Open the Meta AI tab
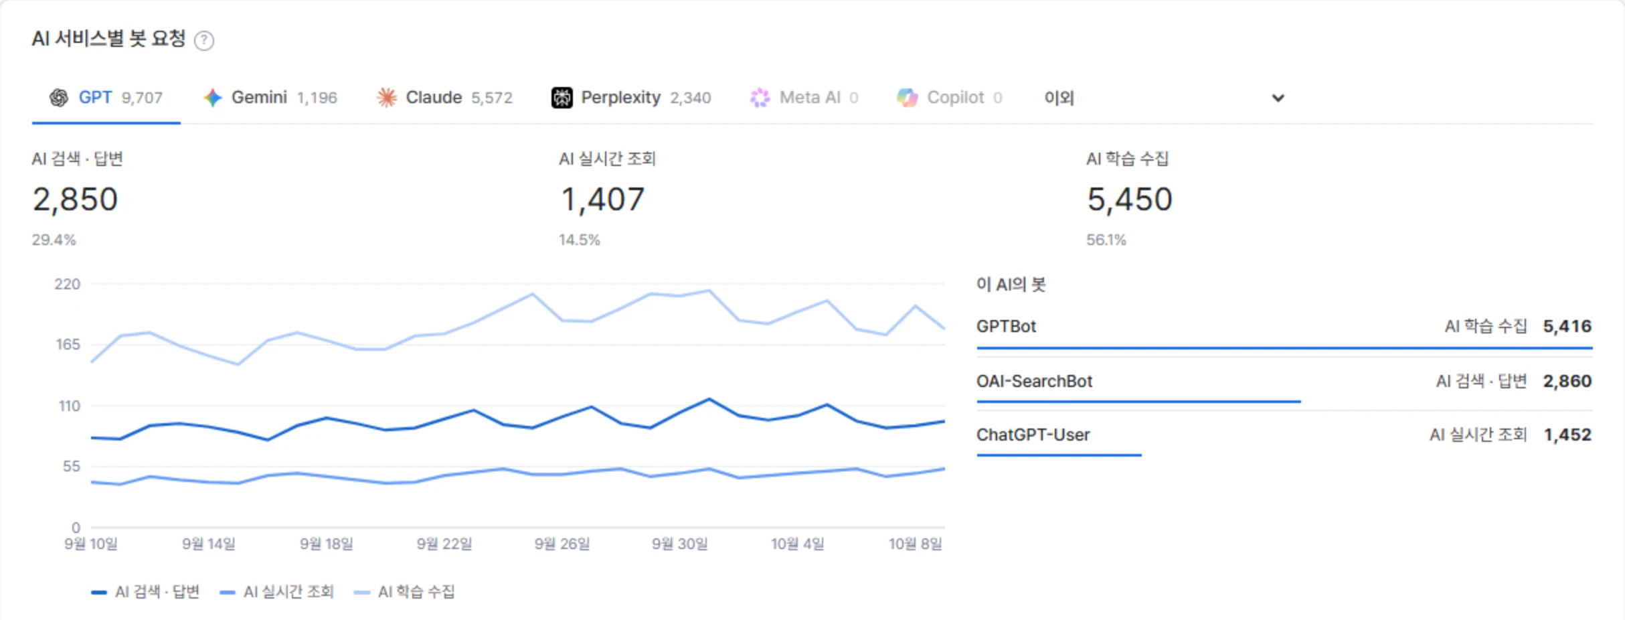 (x=803, y=98)
